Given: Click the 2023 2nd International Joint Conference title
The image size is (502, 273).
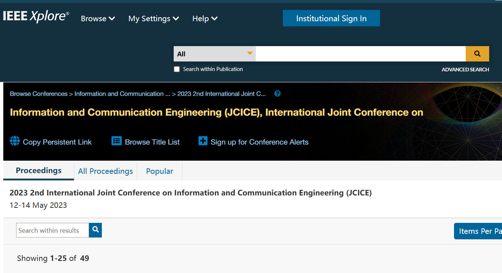Looking at the screenshot, I should [x=191, y=193].
